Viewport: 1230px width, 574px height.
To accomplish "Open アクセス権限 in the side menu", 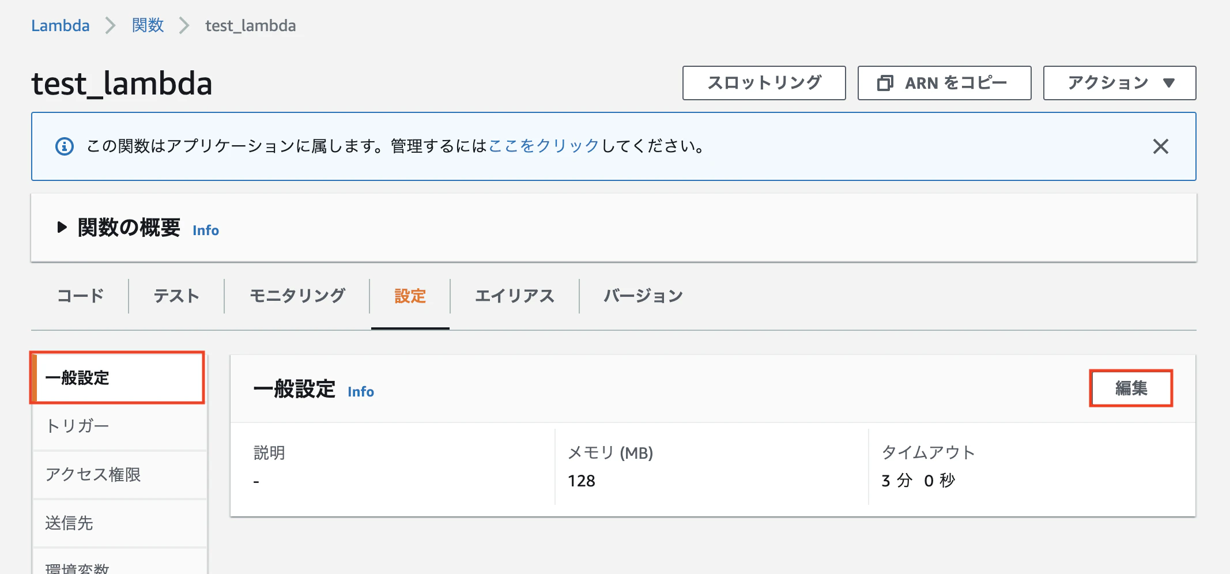I will [x=119, y=474].
